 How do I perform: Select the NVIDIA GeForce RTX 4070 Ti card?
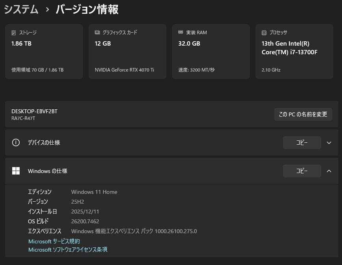pos(127,51)
